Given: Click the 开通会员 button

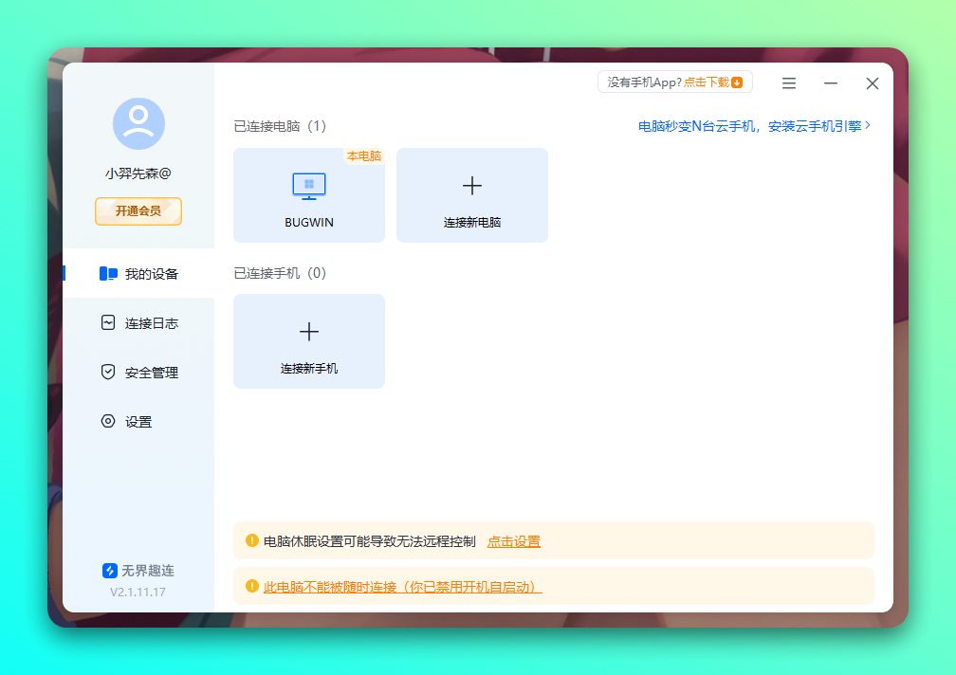Looking at the screenshot, I should click(x=138, y=211).
